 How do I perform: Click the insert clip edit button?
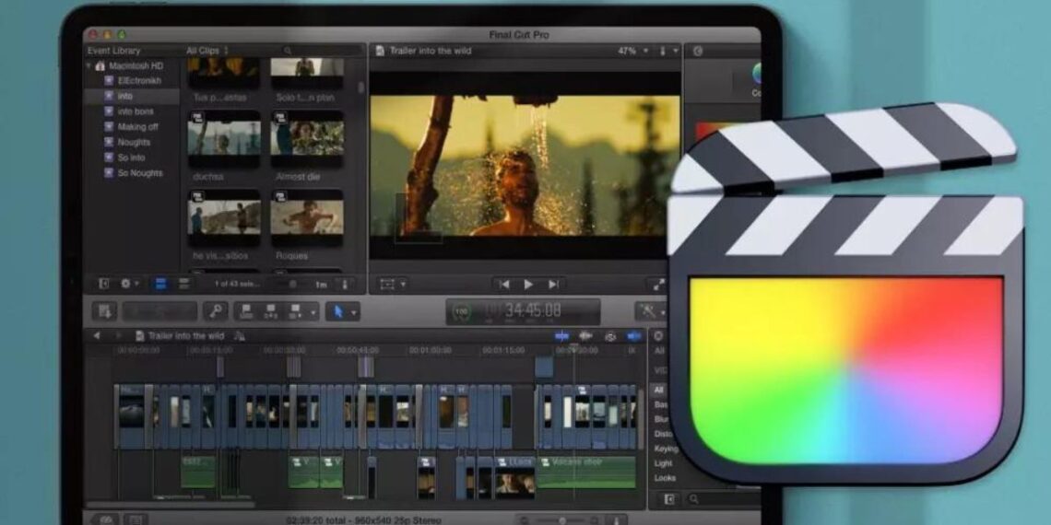pos(270,311)
